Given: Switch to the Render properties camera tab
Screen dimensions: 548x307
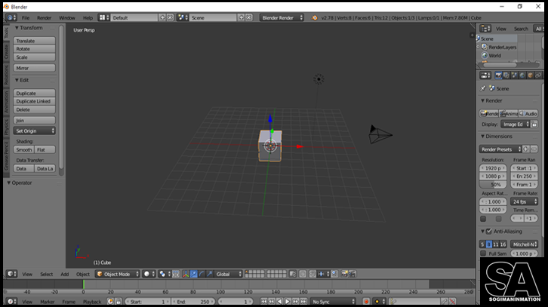Looking at the screenshot, I should [x=498, y=75].
